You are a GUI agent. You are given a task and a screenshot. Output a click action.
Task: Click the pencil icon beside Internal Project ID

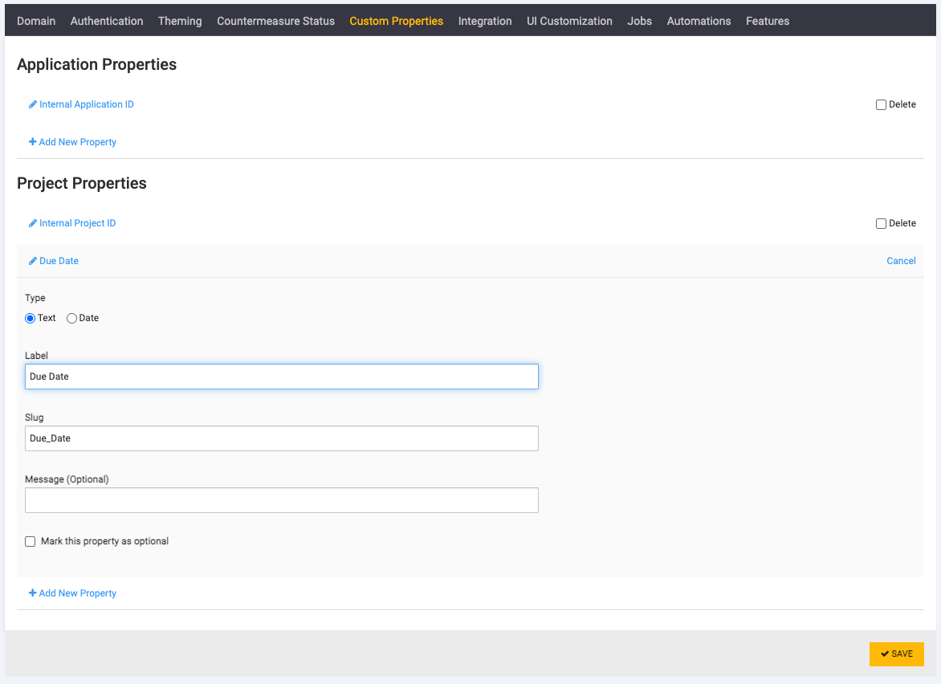click(33, 223)
